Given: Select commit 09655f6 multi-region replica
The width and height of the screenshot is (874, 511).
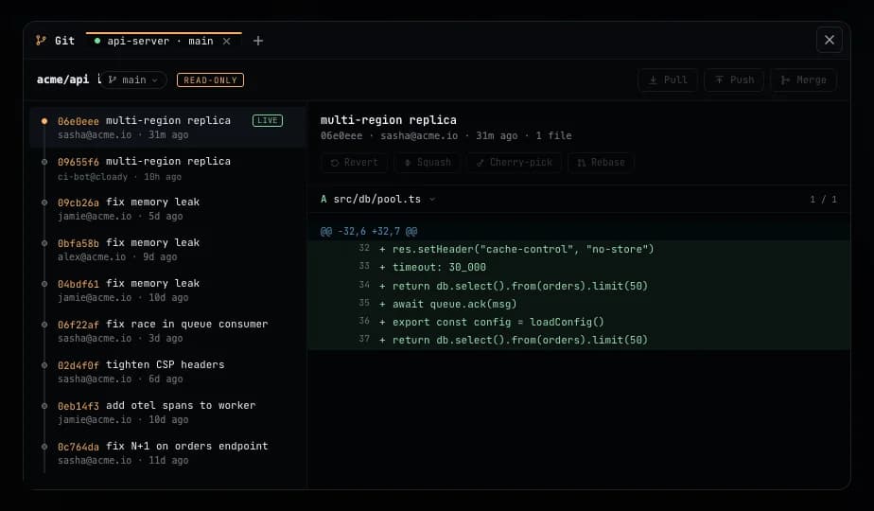Looking at the screenshot, I should pos(167,167).
